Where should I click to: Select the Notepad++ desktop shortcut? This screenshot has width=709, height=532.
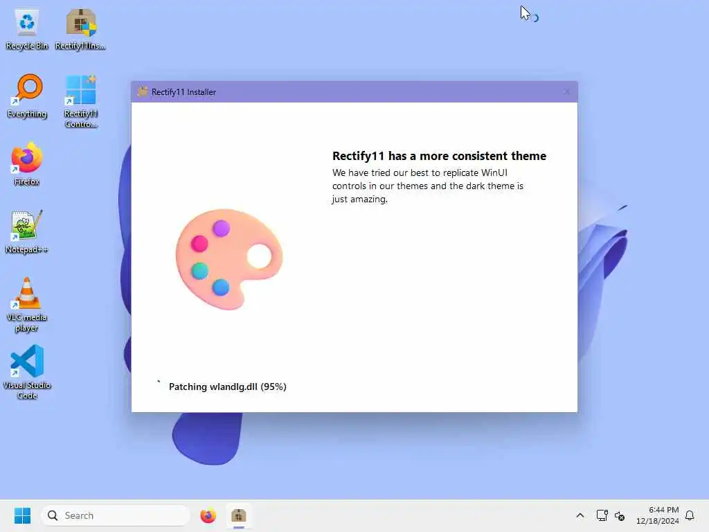pos(27,232)
